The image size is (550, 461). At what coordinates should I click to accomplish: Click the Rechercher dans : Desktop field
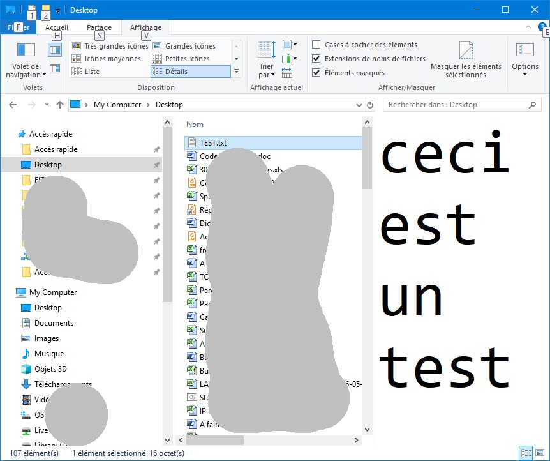(x=462, y=105)
